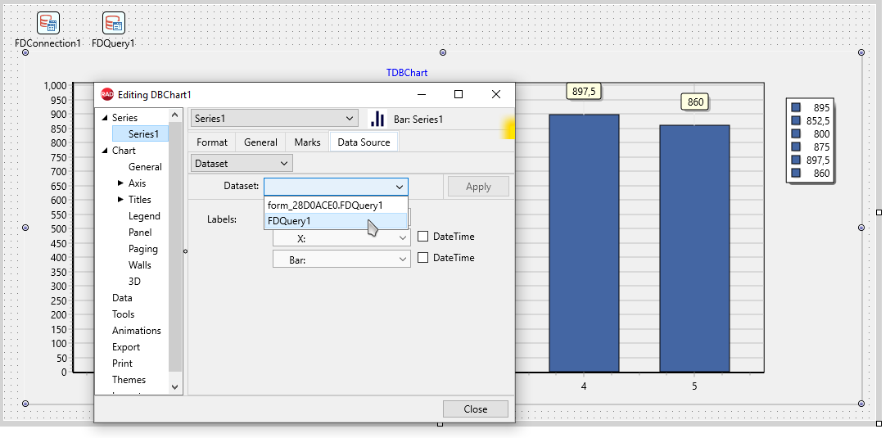
Task: Click the bar chart series type icon
Action: click(x=377, y=119)
